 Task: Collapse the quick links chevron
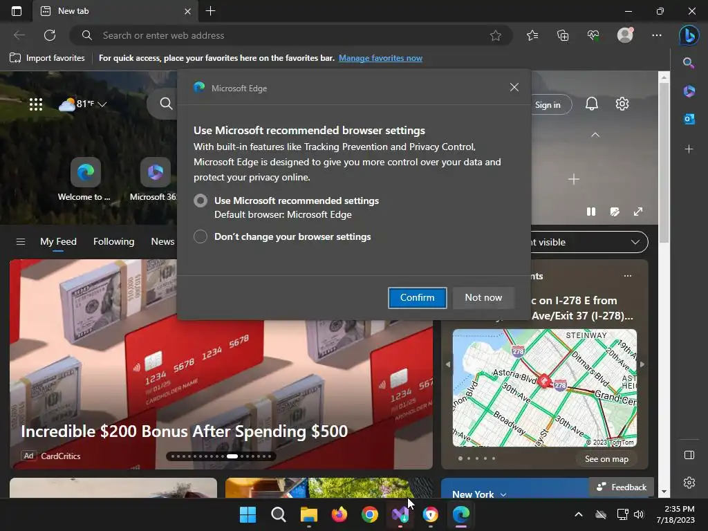[x=595, y=135]
